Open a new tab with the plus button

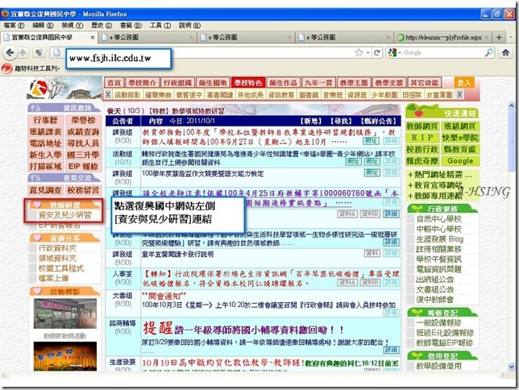pyautogui.click(x=499, y=37)
